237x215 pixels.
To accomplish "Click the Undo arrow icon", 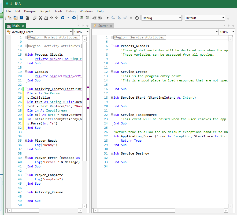I will (51, 18).
